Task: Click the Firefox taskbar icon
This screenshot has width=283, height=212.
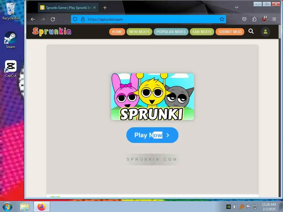Action: point(42,206)
